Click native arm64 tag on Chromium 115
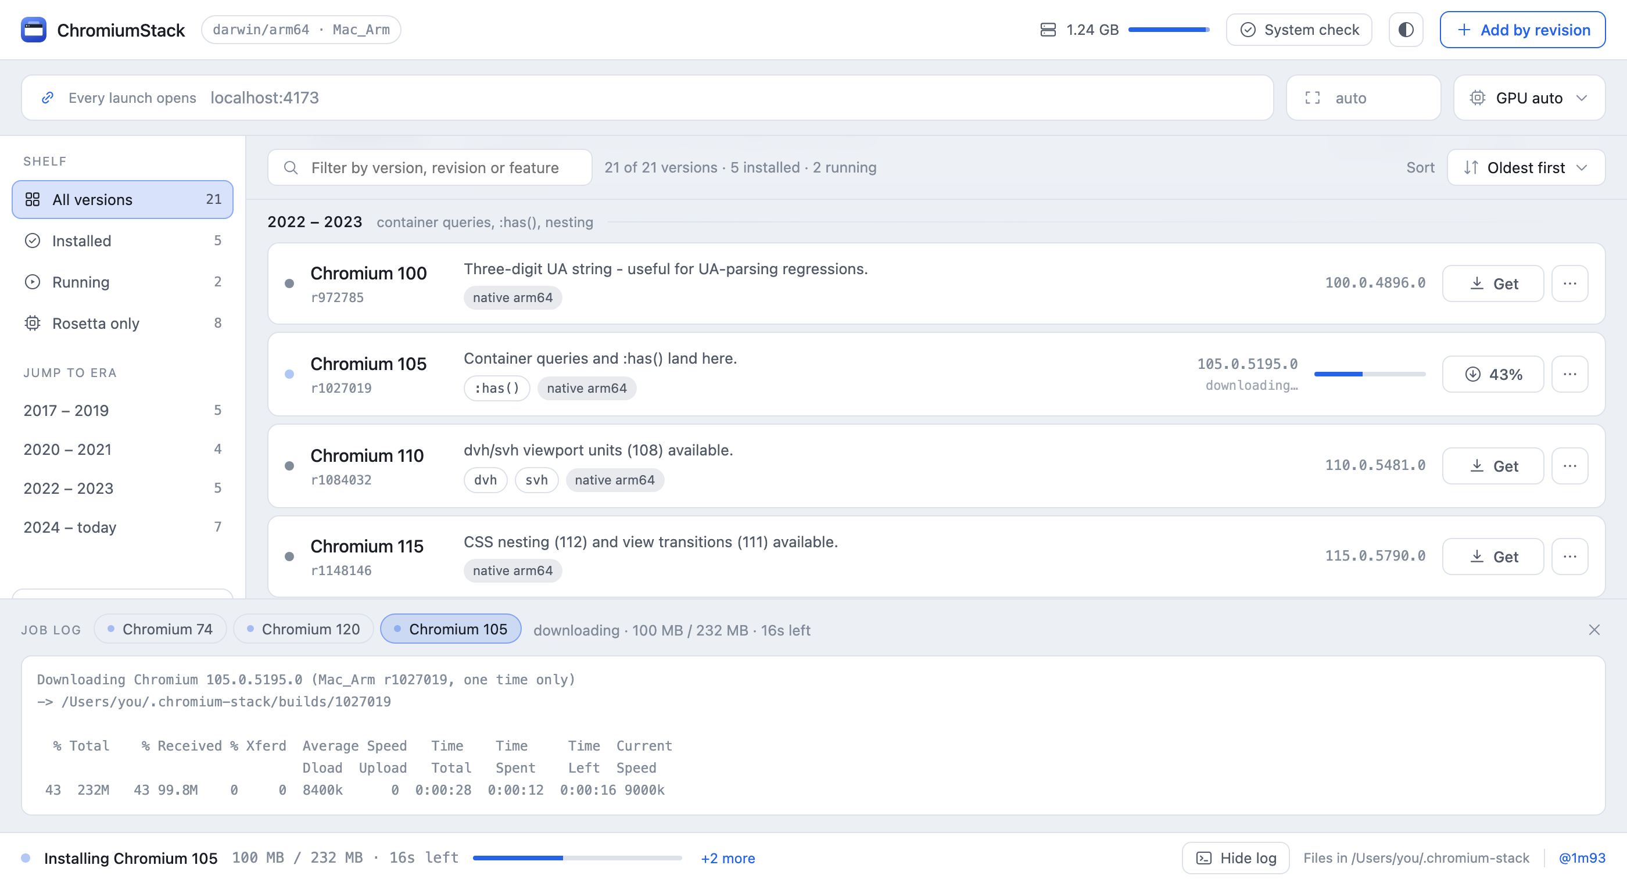This screenshot has width=1627, height=883. [513, 571]
